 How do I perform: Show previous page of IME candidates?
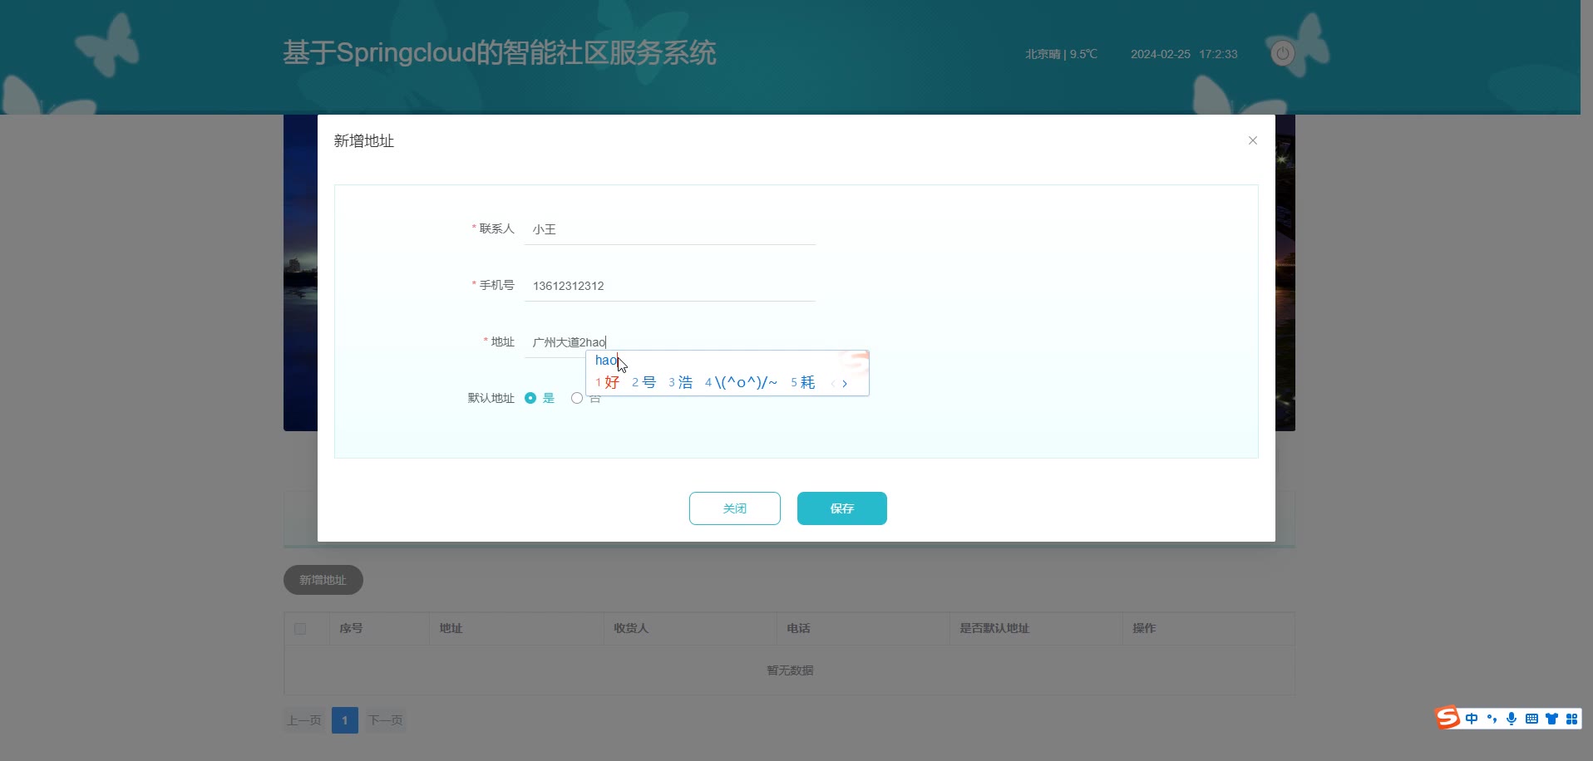pyautogui.click(x=833, y=383)
